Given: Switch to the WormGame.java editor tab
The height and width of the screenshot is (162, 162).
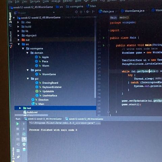Looking at the screenshot, I should 133,11.
